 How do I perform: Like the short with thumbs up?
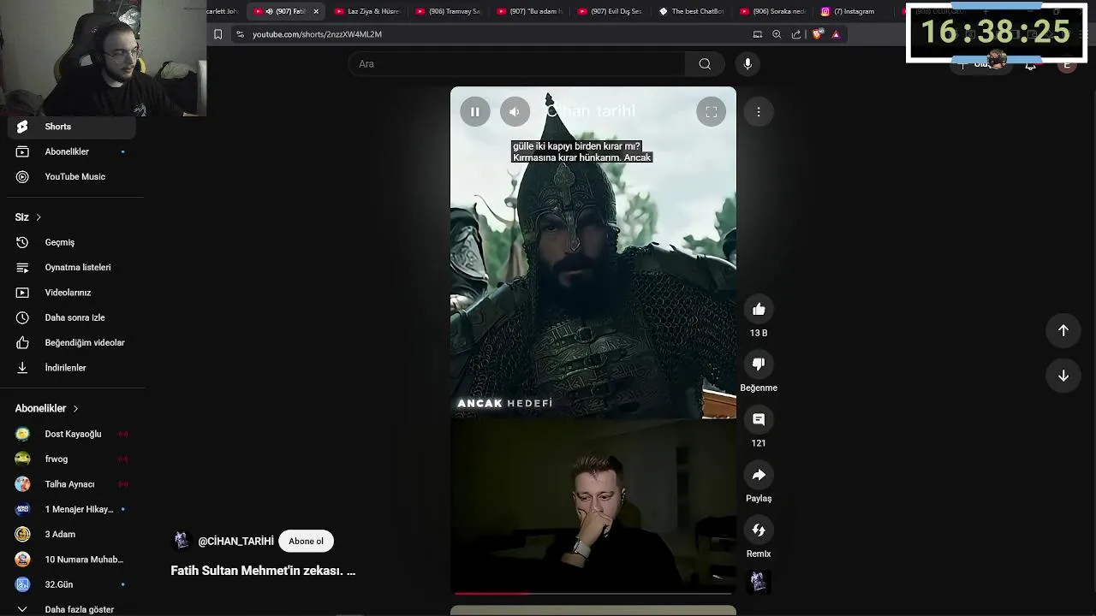(759, 310)
